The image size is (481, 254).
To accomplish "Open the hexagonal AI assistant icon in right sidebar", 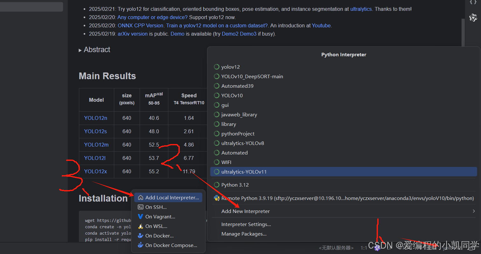I will tap(473, 18).
